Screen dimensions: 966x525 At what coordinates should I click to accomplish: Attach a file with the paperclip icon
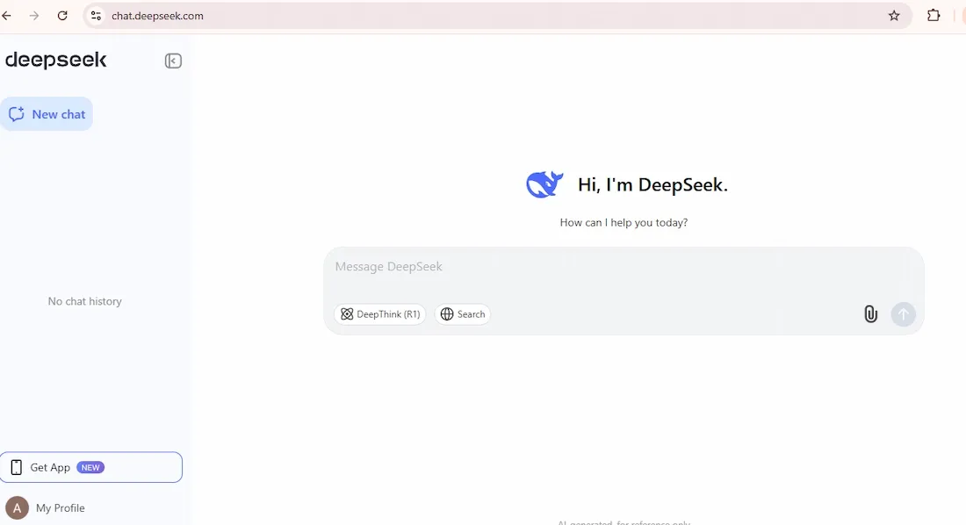[870, 314]
